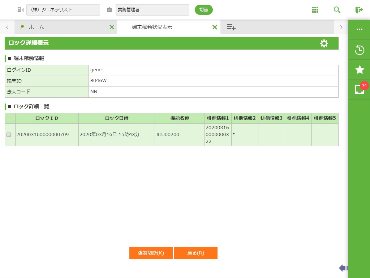Switch to the ホーム tab

coord(36,27)
